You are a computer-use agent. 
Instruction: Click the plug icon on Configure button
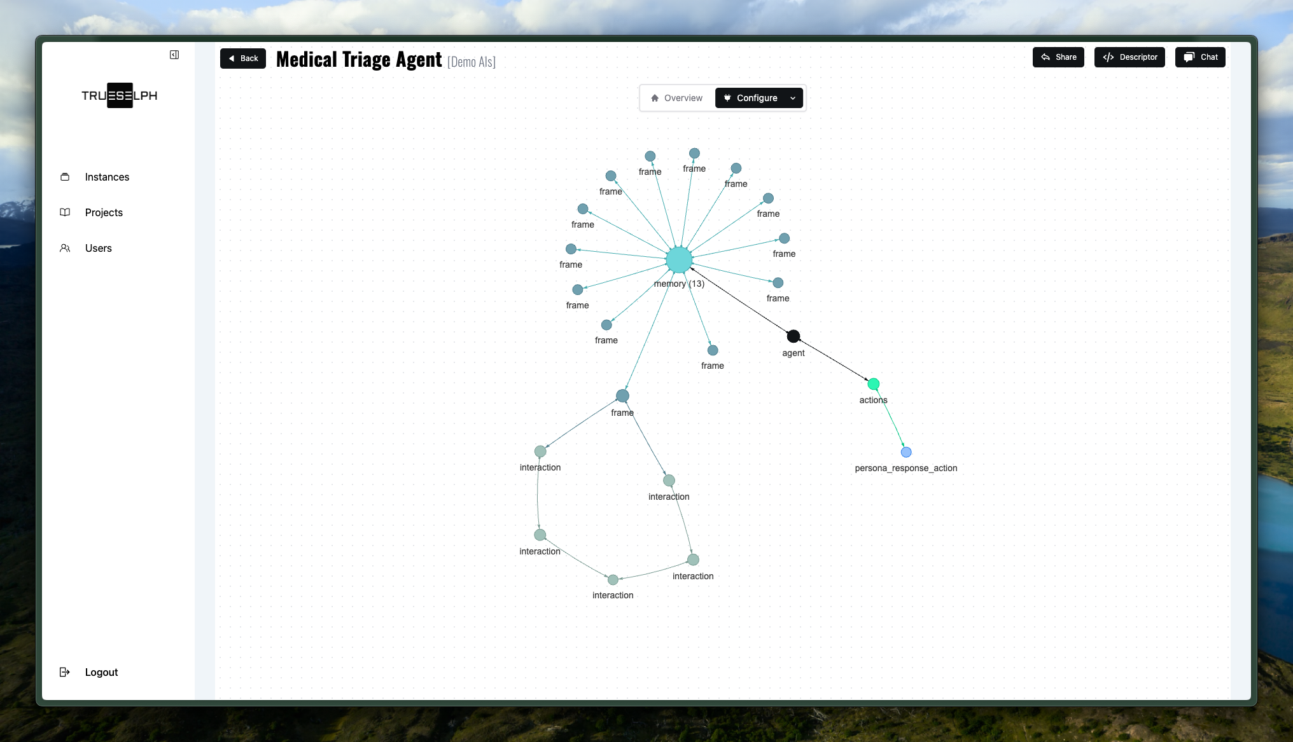[727, 98]
